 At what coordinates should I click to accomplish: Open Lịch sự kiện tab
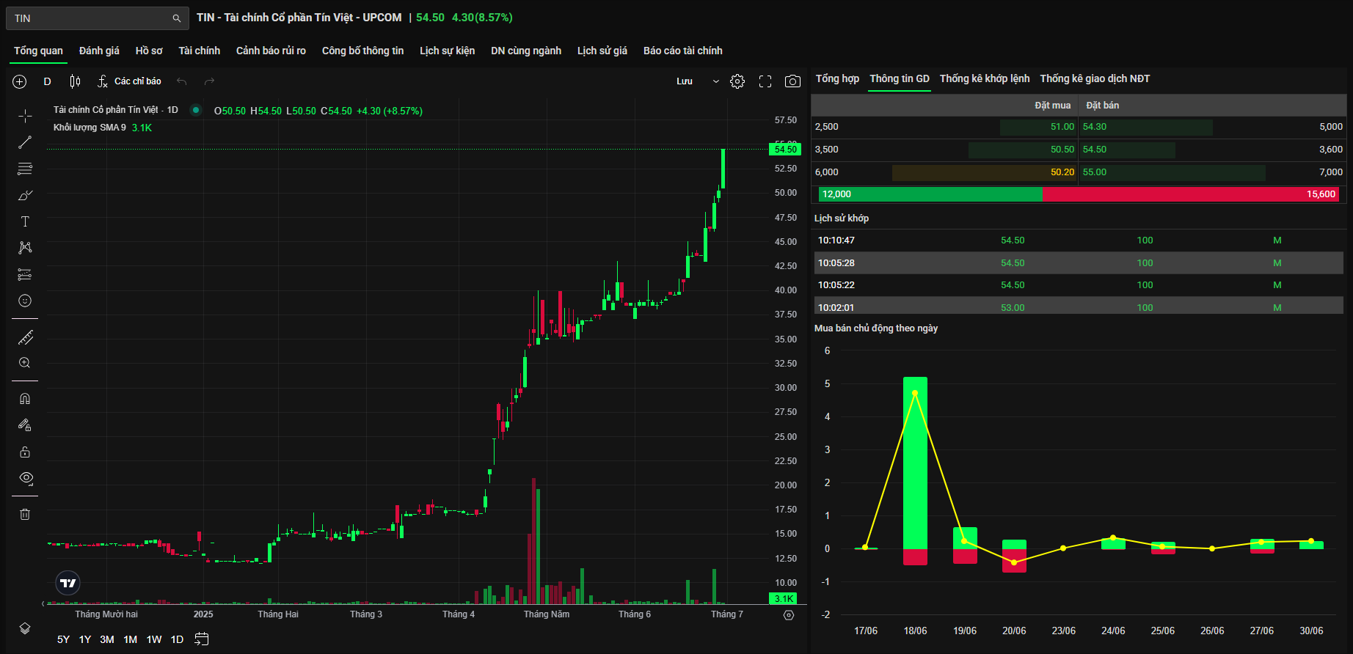point(447,51)
